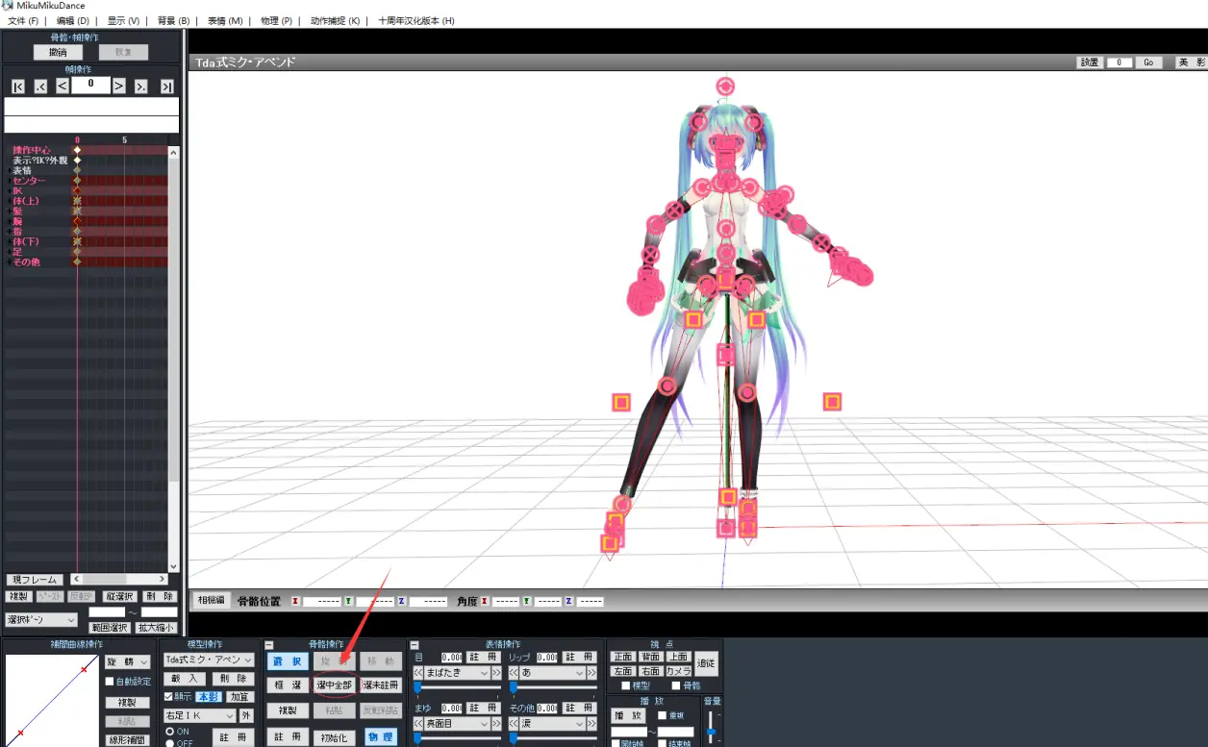Click >> next morph beside 涙 dropdown

coord(591,723)
